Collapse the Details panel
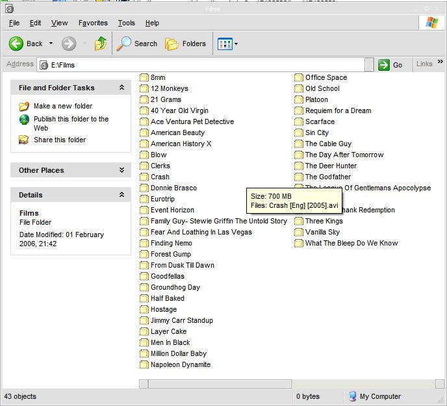 (x=121, y=194)
